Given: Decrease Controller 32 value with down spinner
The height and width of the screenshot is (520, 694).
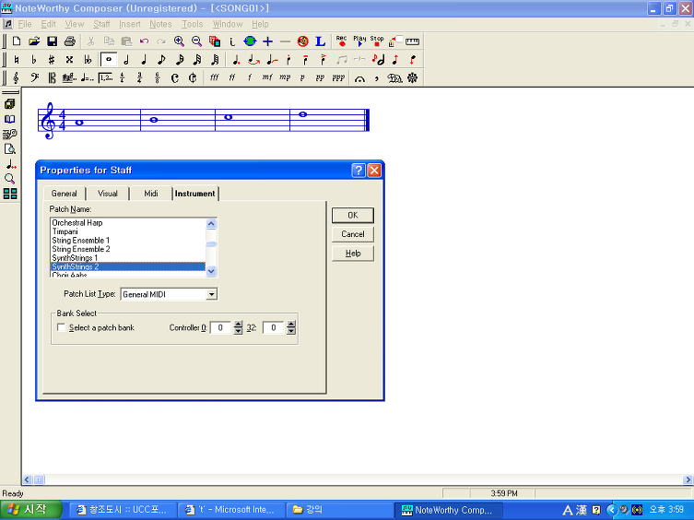Looking at the screenshot, I should pyautogui.click(x=291, y=331).
